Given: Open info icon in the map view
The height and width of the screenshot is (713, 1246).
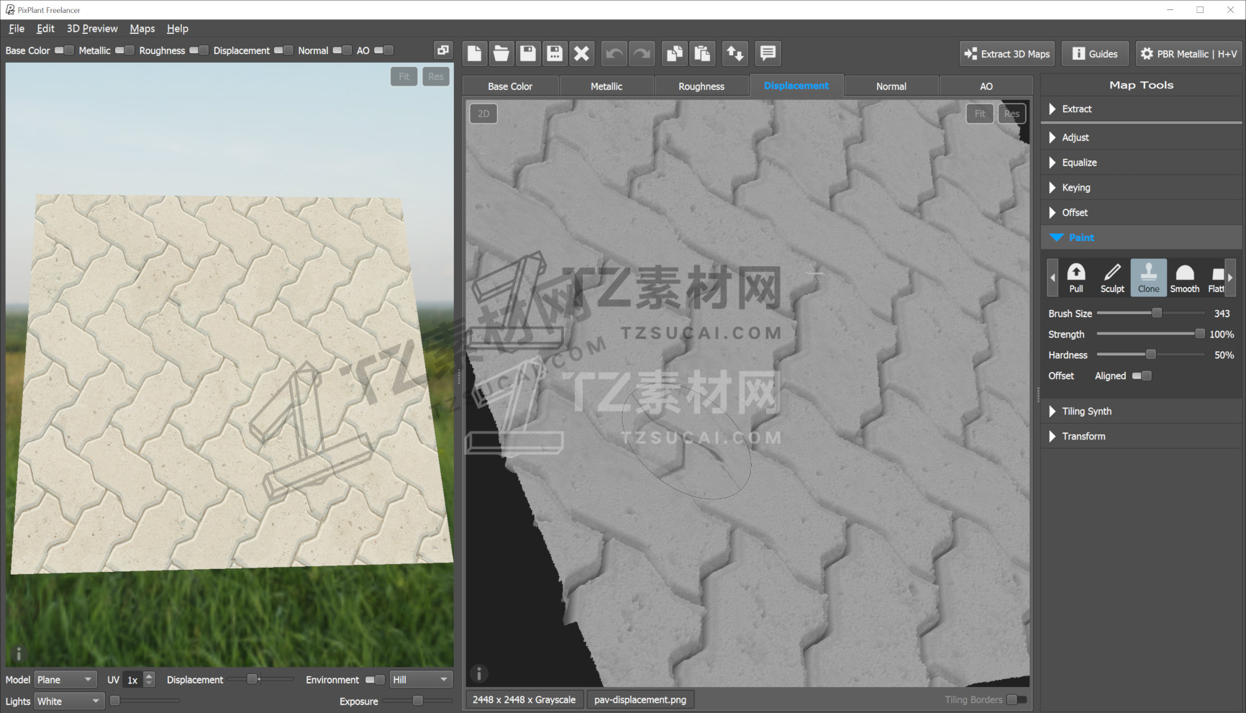Looking at the screenshot, I should click(x=479, y=673).
